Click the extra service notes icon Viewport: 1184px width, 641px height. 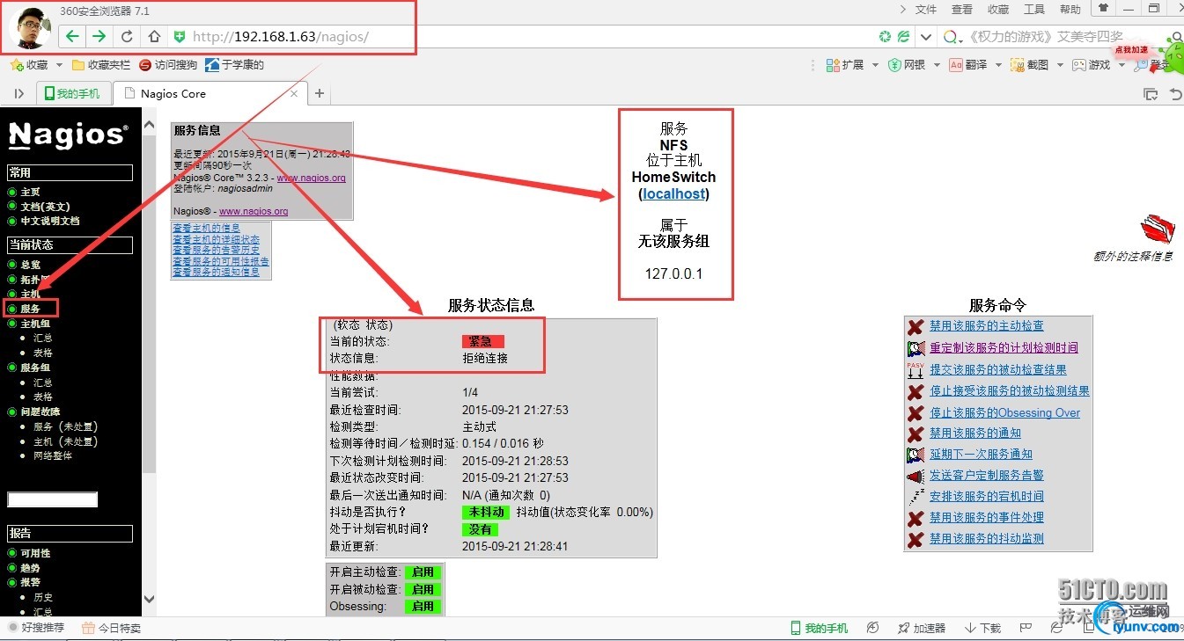(1158, 230)
